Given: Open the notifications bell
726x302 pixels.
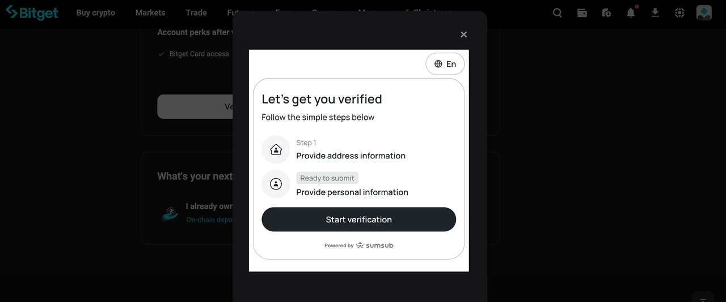Looking at the screenshot, I should (x=631, y=12).
